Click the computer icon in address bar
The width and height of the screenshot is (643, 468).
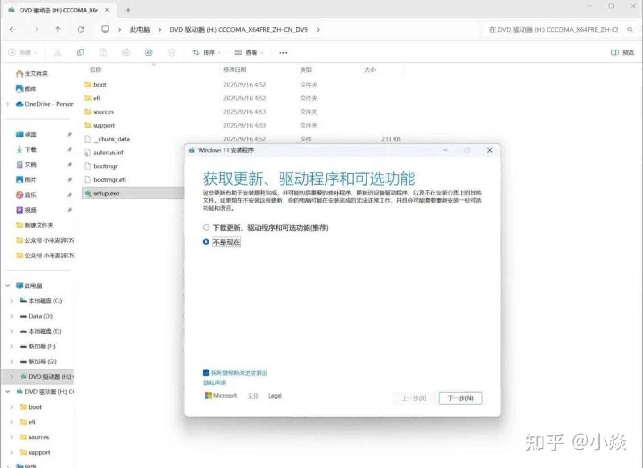105,29
